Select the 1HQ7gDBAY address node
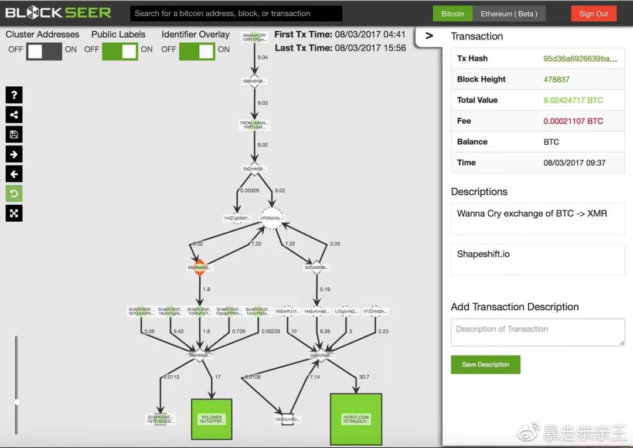Screen dimensions: 633x448 (x=237, y=218)
